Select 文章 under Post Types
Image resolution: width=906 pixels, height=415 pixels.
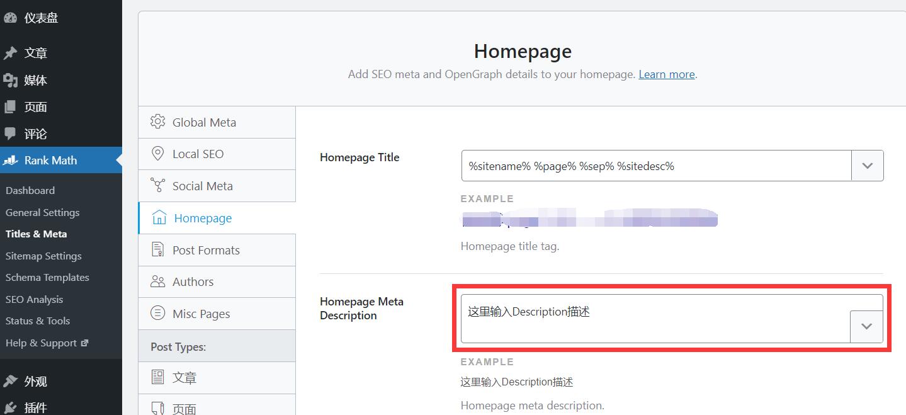point(184,377)
